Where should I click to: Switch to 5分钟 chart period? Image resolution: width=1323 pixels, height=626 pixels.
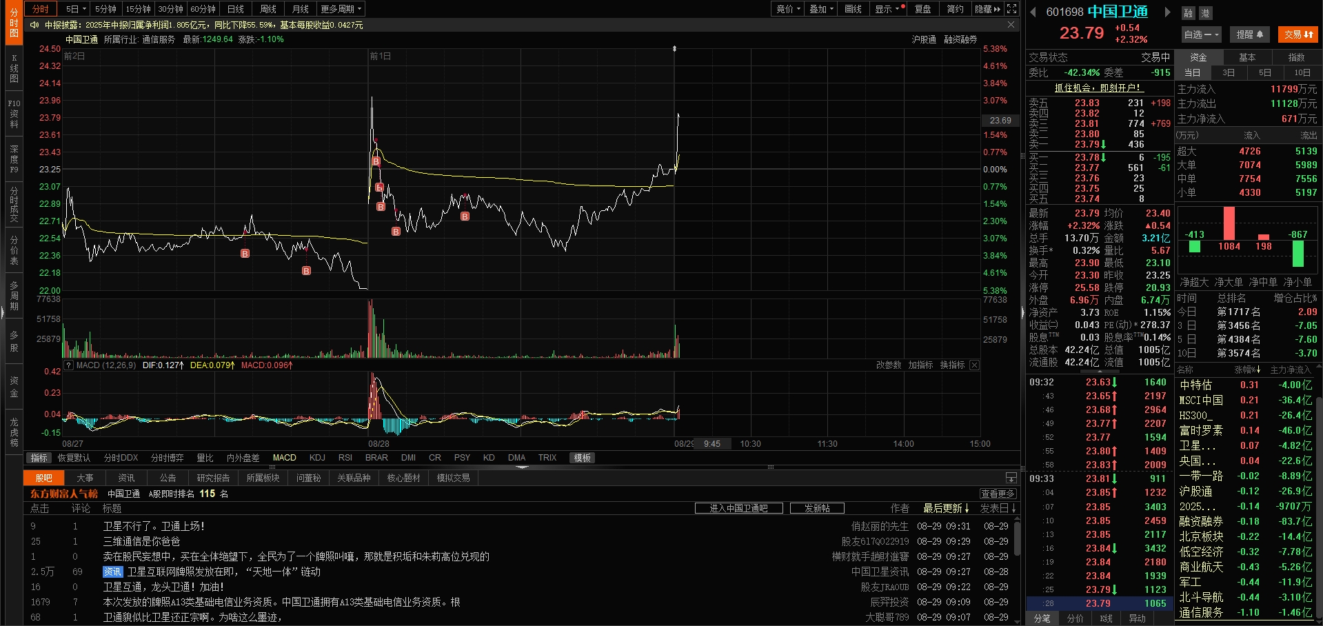point(105,9)
